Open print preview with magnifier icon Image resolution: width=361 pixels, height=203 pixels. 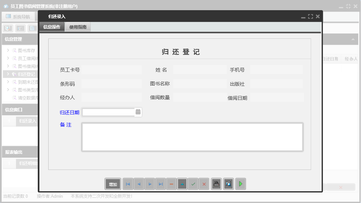click(x=228, y=184)
